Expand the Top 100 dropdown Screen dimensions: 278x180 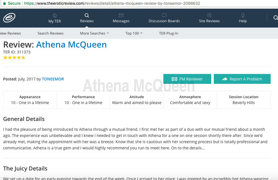click(x=134, y=33)
